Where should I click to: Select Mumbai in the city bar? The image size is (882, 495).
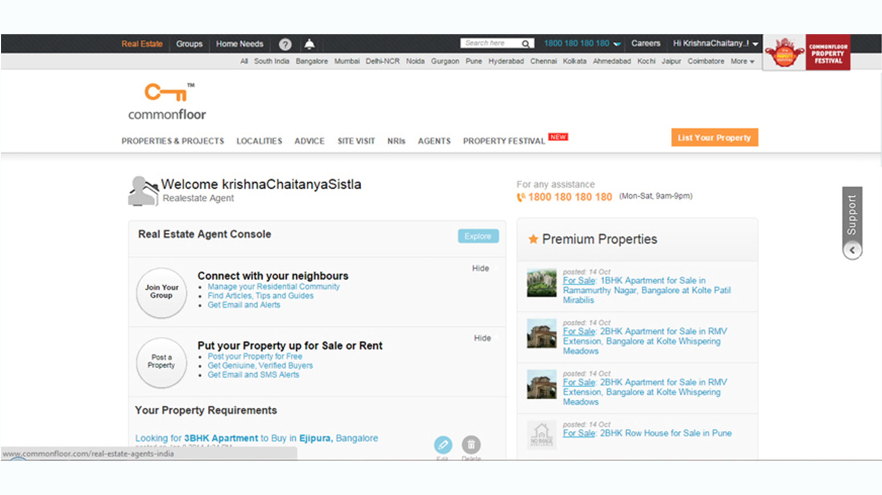(347, 61)
